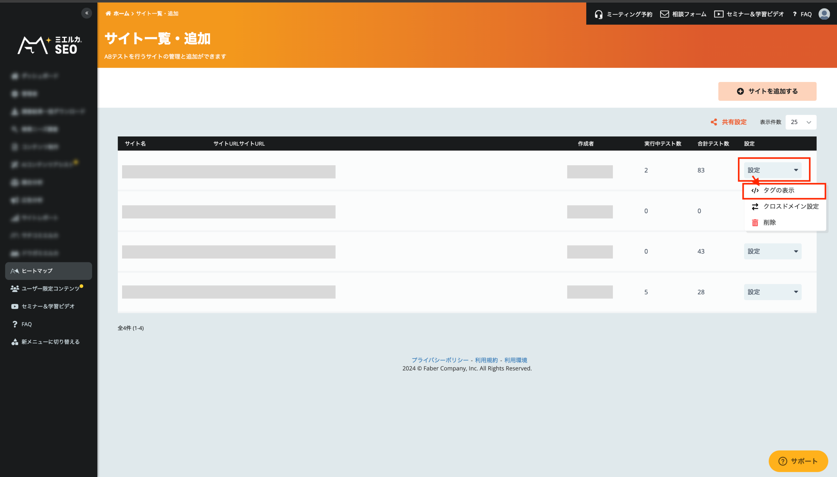
Task: Select 削除 with the trash icon
Action: pyautogui.click(x=769, y=223)
